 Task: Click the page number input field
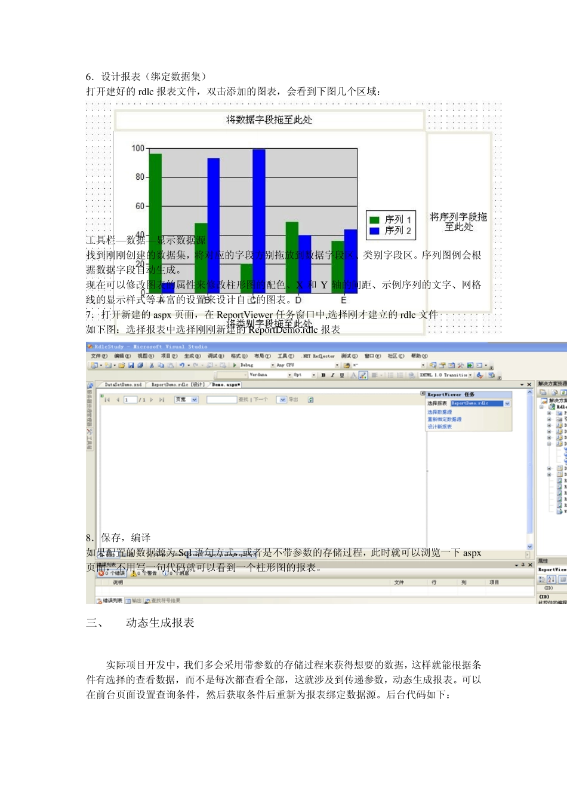(x=130, y=400)
